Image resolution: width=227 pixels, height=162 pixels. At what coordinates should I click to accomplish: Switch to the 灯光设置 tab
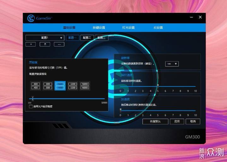click(128, 28)
